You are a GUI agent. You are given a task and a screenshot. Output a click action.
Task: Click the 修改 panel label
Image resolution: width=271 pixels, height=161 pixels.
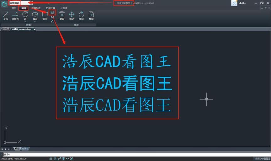click(76, 25)
